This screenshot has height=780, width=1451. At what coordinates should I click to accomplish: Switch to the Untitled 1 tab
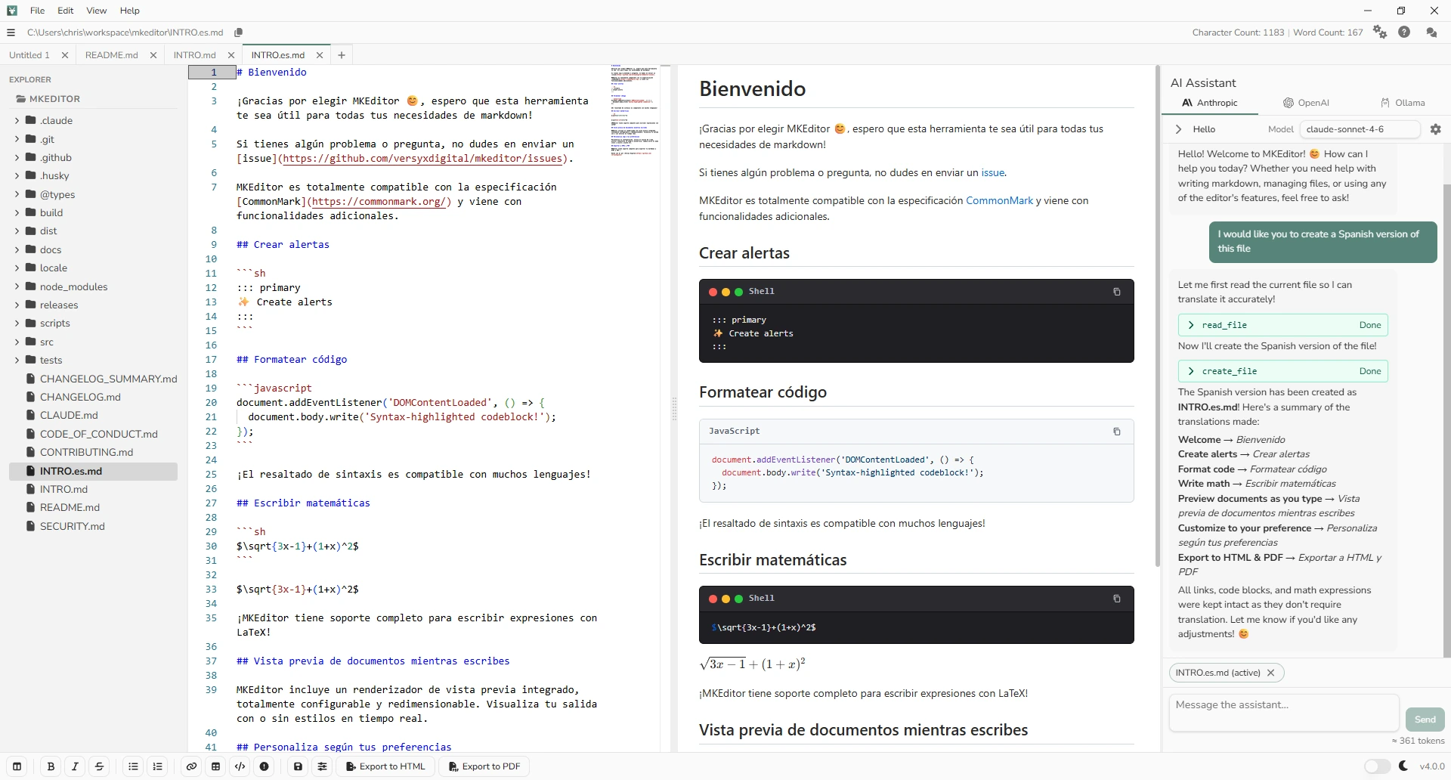[x=29, y=55]
